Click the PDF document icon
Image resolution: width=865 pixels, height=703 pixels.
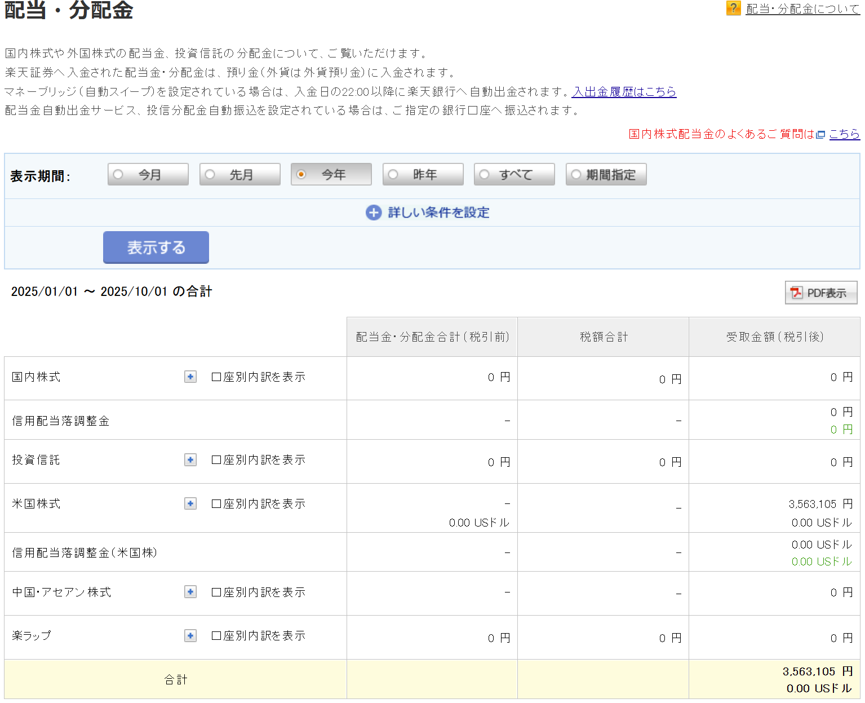click(x=796, y=293)
